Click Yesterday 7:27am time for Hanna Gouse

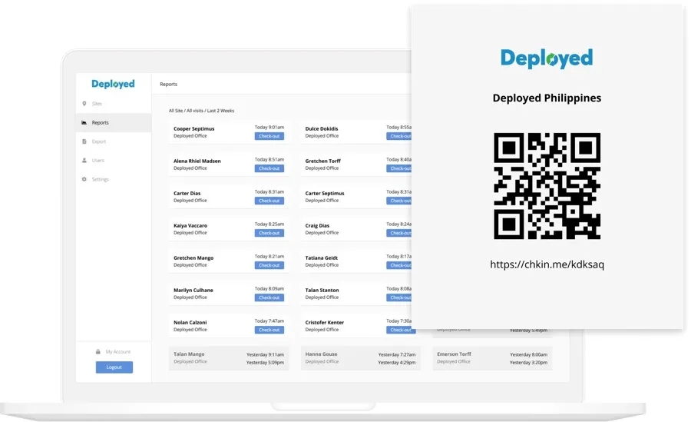click(397, 354)
